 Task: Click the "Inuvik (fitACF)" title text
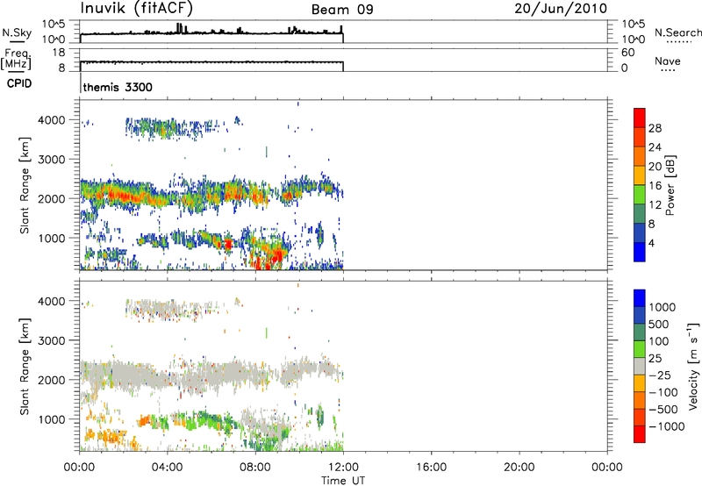tap(137, 9)
